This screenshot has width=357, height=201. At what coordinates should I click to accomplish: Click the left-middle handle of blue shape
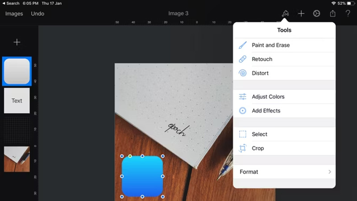click(122, 176)
